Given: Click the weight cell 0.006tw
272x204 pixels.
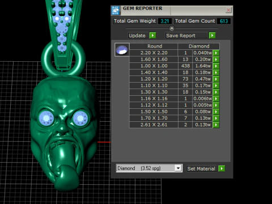Looking at the screenshot, I should pos(203,99).
